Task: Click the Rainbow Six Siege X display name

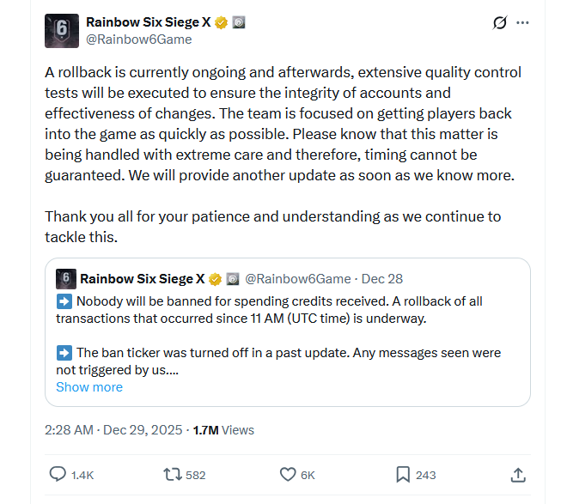Action: point(149,21)
